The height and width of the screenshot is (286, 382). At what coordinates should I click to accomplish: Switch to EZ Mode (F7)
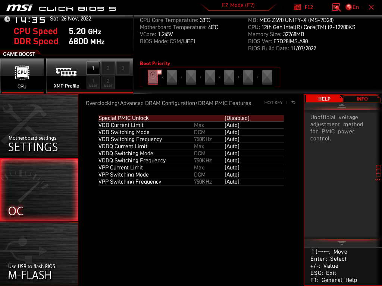pyautogui.click(x=238, y=5)
